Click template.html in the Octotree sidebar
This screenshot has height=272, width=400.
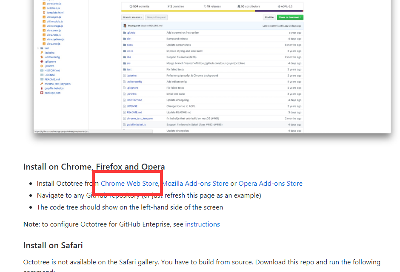55,12
